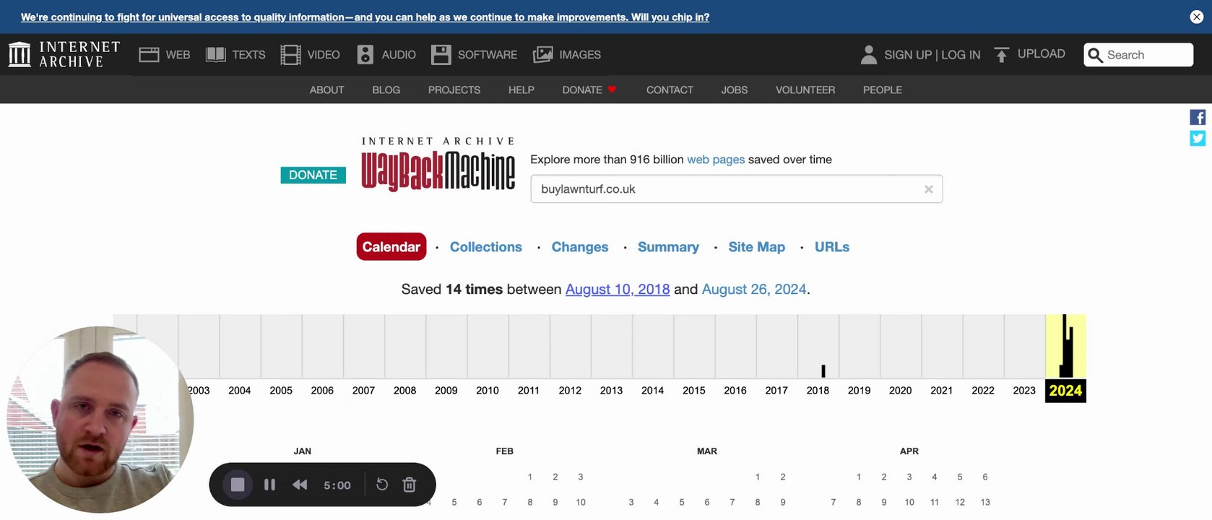This screenshot has height=520, width=1212.
Task: Open the Help menu item
Action: [521, 90]
